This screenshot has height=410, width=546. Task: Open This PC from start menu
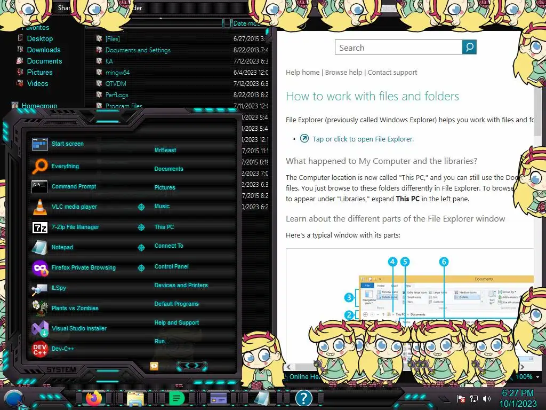click(164, 227)
